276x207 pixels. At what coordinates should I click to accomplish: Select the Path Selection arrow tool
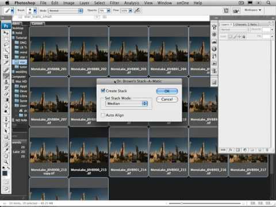(x=6, y=131)
